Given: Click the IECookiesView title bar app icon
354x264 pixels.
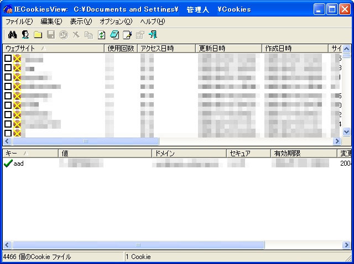Looking at the screenshot, I should click(x=8, y=10).
